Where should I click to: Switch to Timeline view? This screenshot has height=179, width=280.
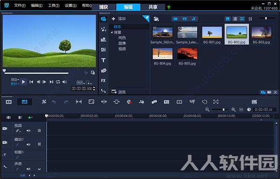pos(24,102)
